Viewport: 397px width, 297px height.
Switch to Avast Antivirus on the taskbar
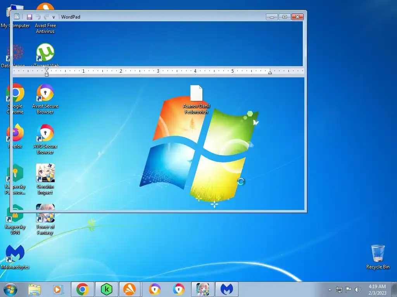129,289
